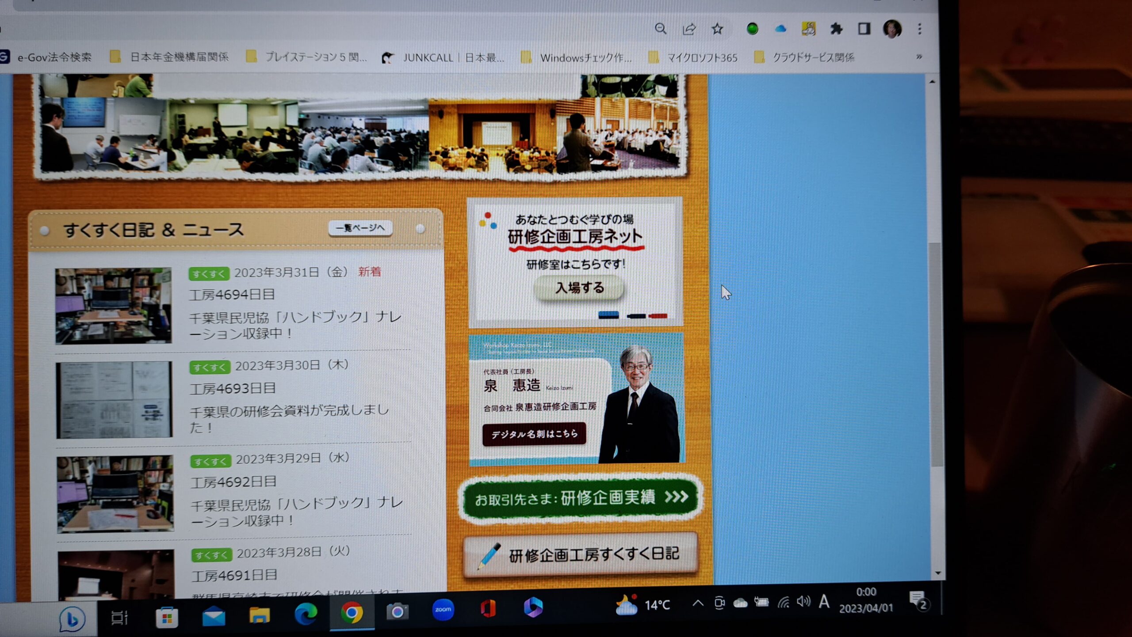Screen dimensions: 1132x637
Task: Click the blue cloud extension icon
Action: [780, 29]
